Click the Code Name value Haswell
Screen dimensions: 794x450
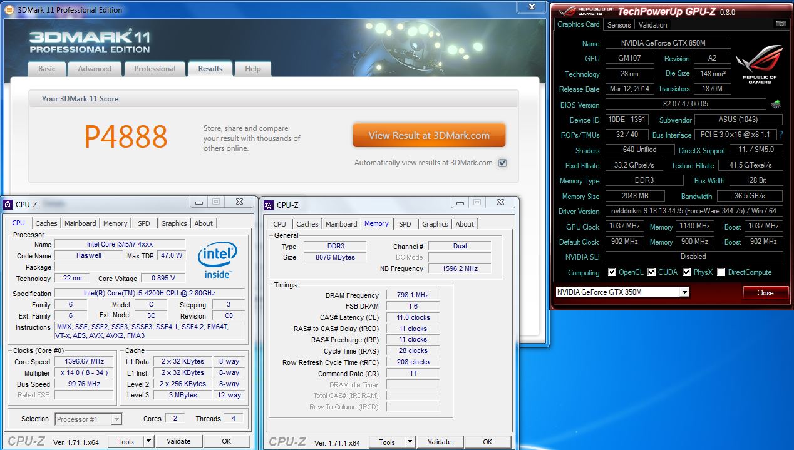coord(88,255)
